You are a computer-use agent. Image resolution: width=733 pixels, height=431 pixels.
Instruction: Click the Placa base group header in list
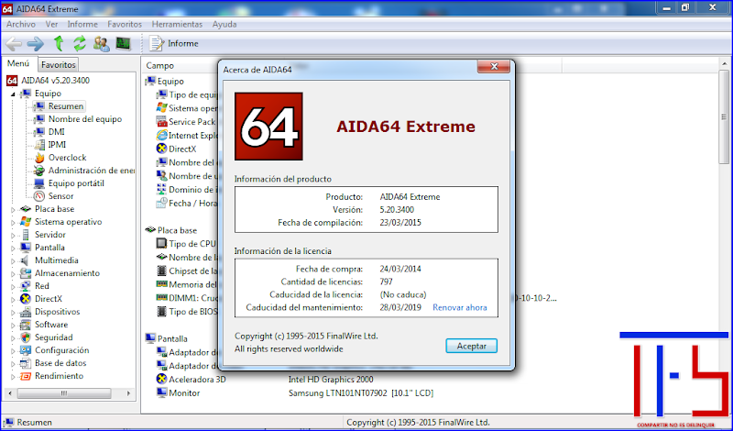point(171,230)
